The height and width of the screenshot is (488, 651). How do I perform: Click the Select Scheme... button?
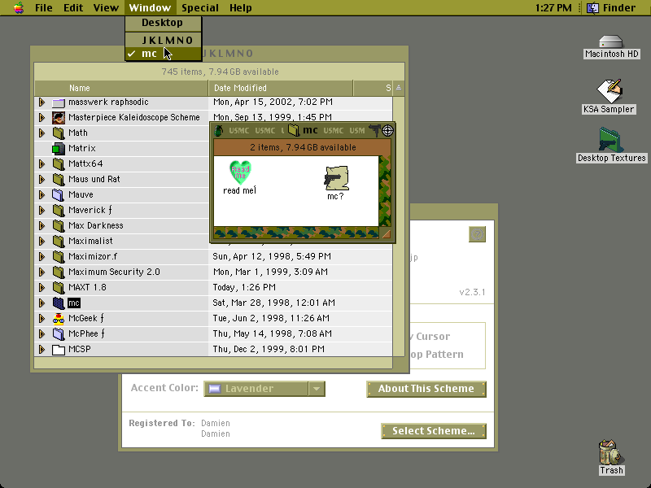coord(434,431)
